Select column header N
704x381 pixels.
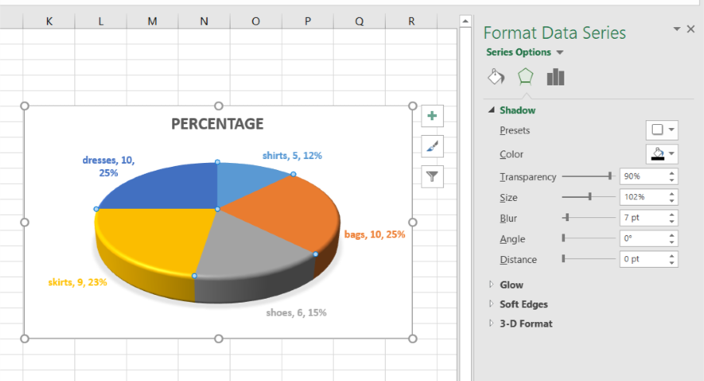pos(204,22)
